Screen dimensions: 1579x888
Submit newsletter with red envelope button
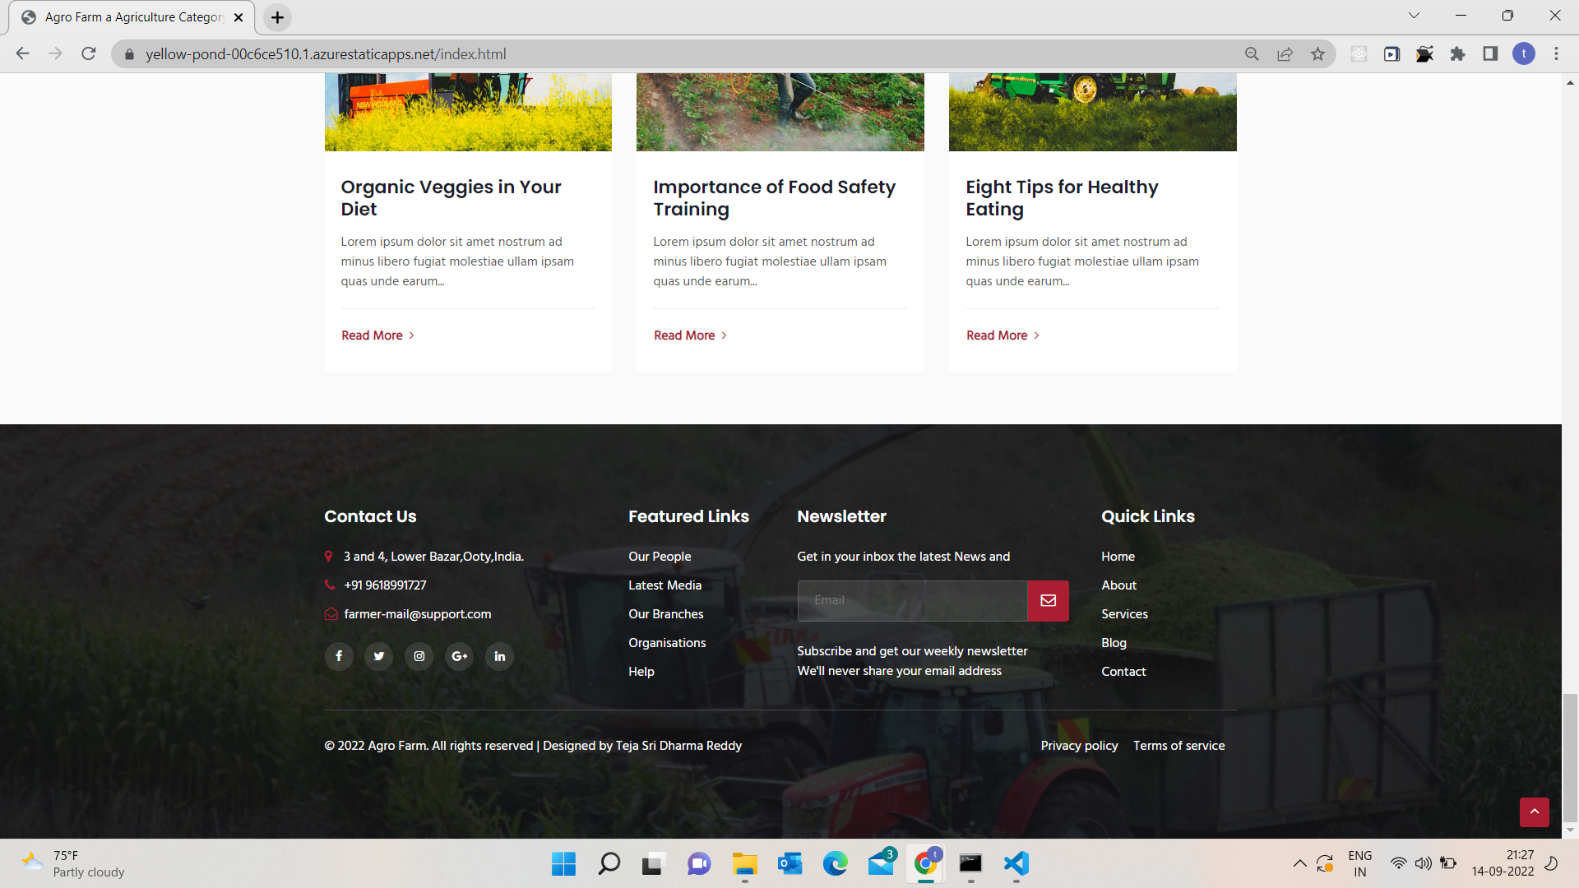[1048, 601]
